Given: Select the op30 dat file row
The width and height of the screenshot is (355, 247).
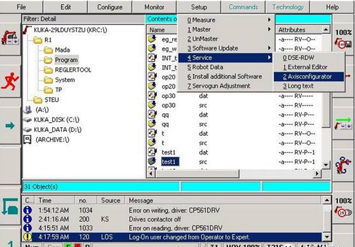Looking at the screenshot, I should [x=234, y=96].
